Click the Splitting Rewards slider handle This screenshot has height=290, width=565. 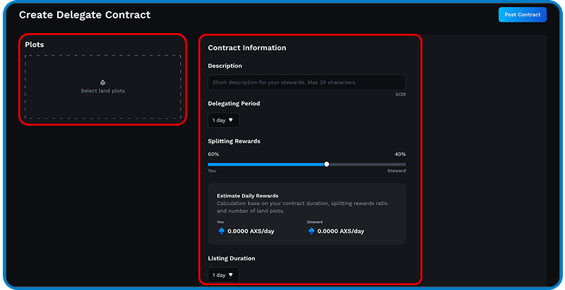point(326,164)
